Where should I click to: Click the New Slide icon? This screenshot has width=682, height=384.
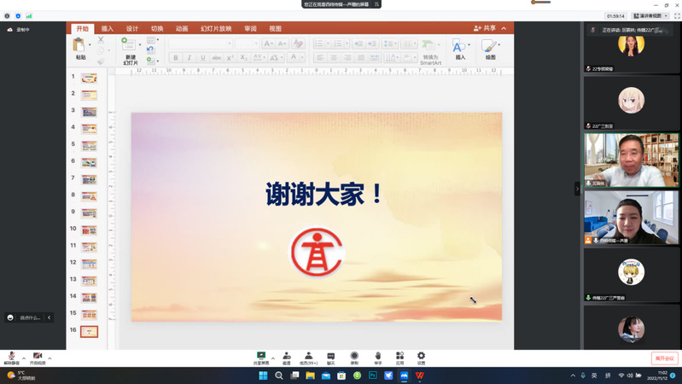tap(129, 49)
